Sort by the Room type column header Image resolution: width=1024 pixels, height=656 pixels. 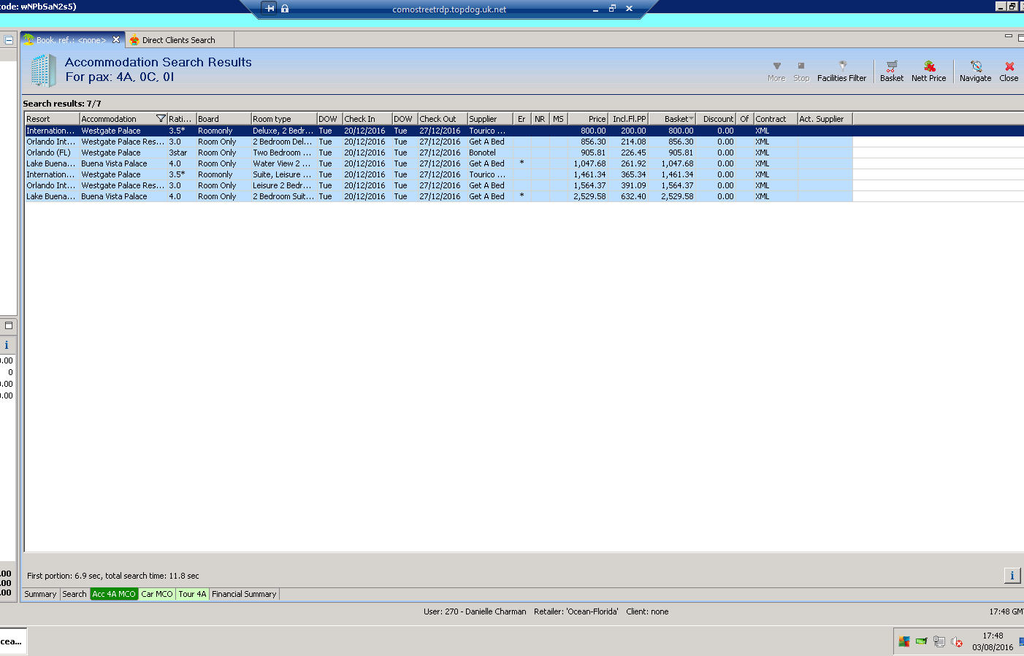[x=284, y=119]
